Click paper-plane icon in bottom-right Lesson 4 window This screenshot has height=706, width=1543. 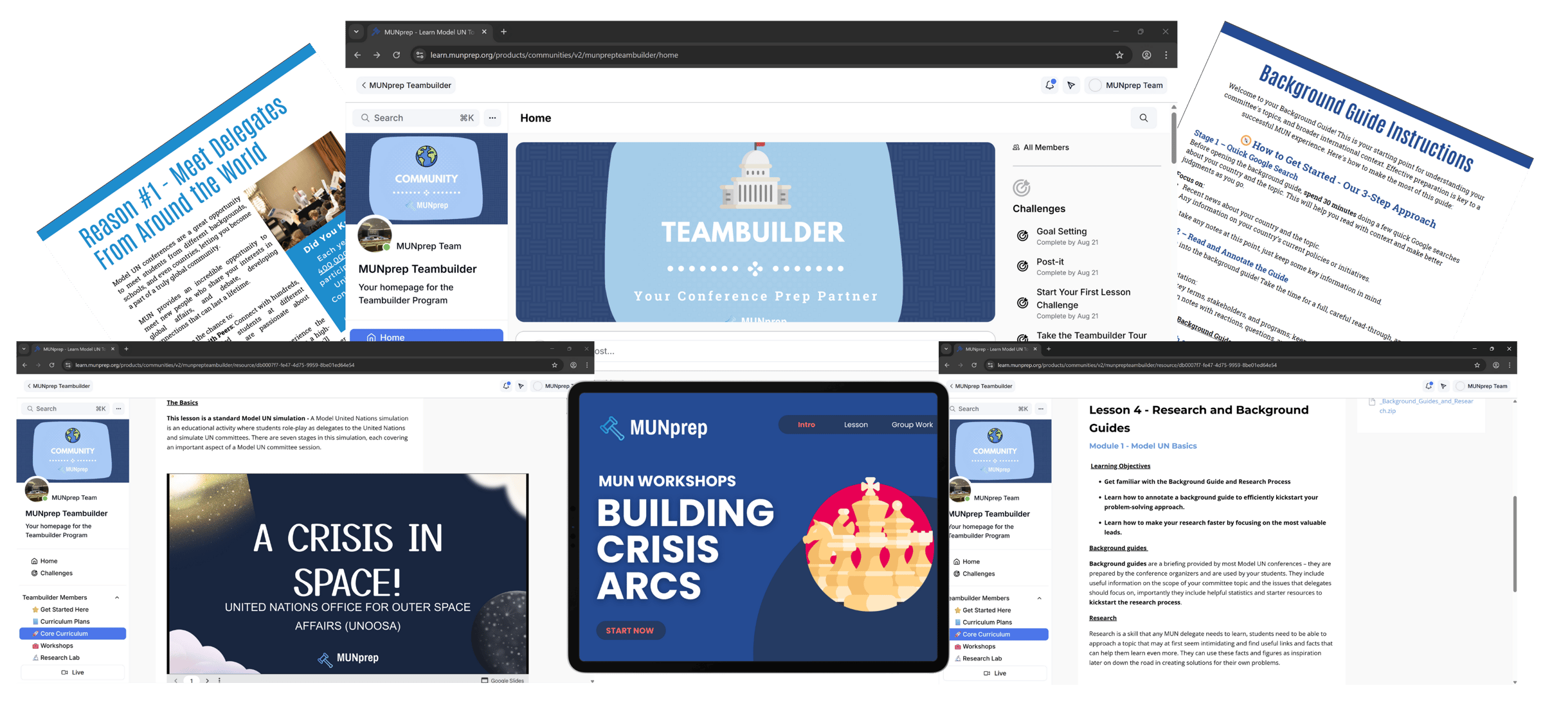tap(1443, 386)
